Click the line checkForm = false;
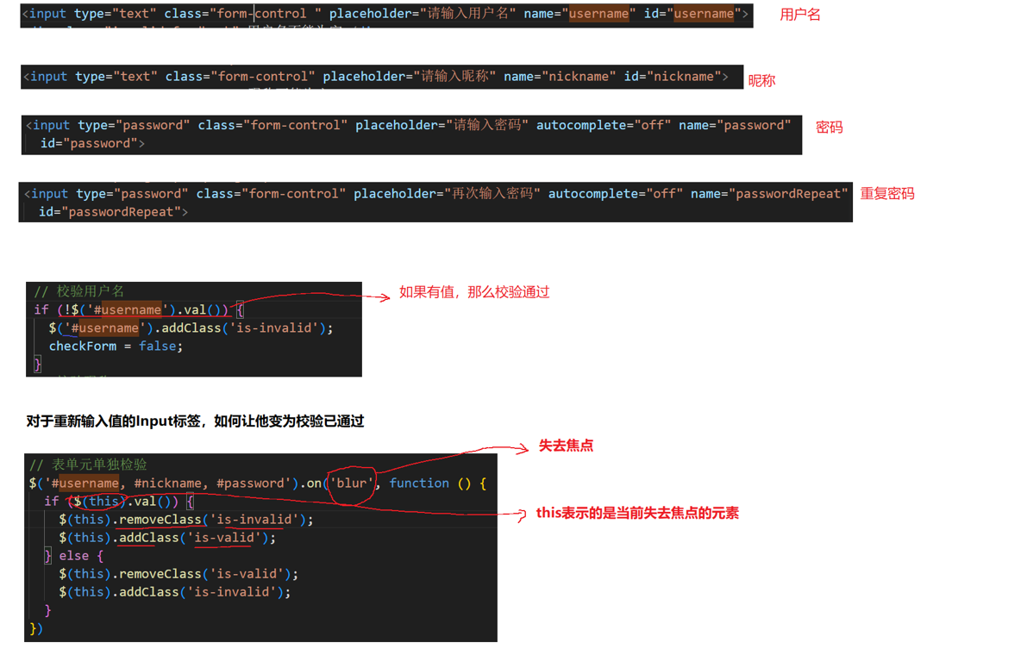This screenshot has height=655, width=1021. point(116,346)
